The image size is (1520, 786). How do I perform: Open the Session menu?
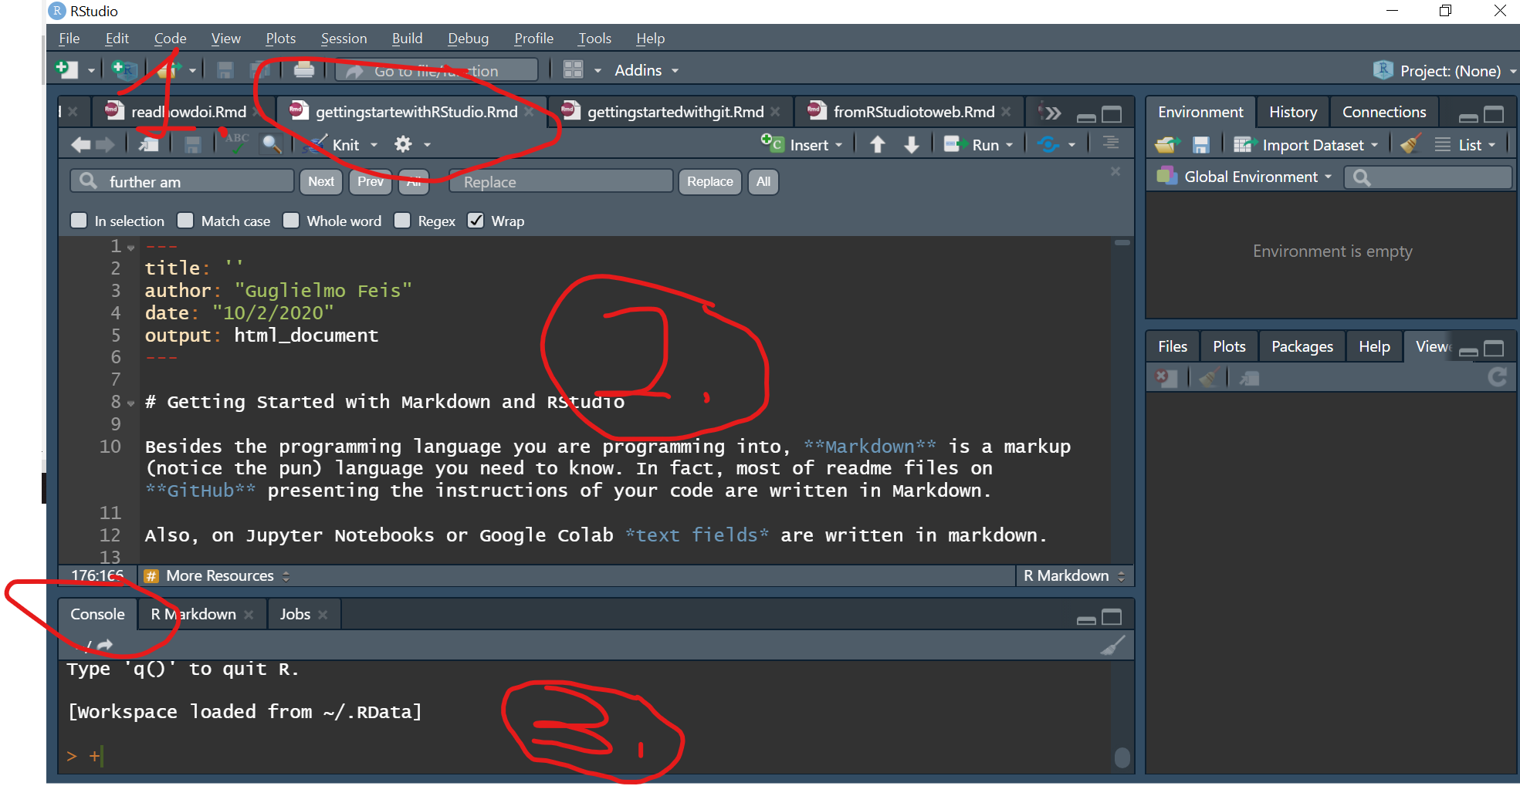(343, 38)
